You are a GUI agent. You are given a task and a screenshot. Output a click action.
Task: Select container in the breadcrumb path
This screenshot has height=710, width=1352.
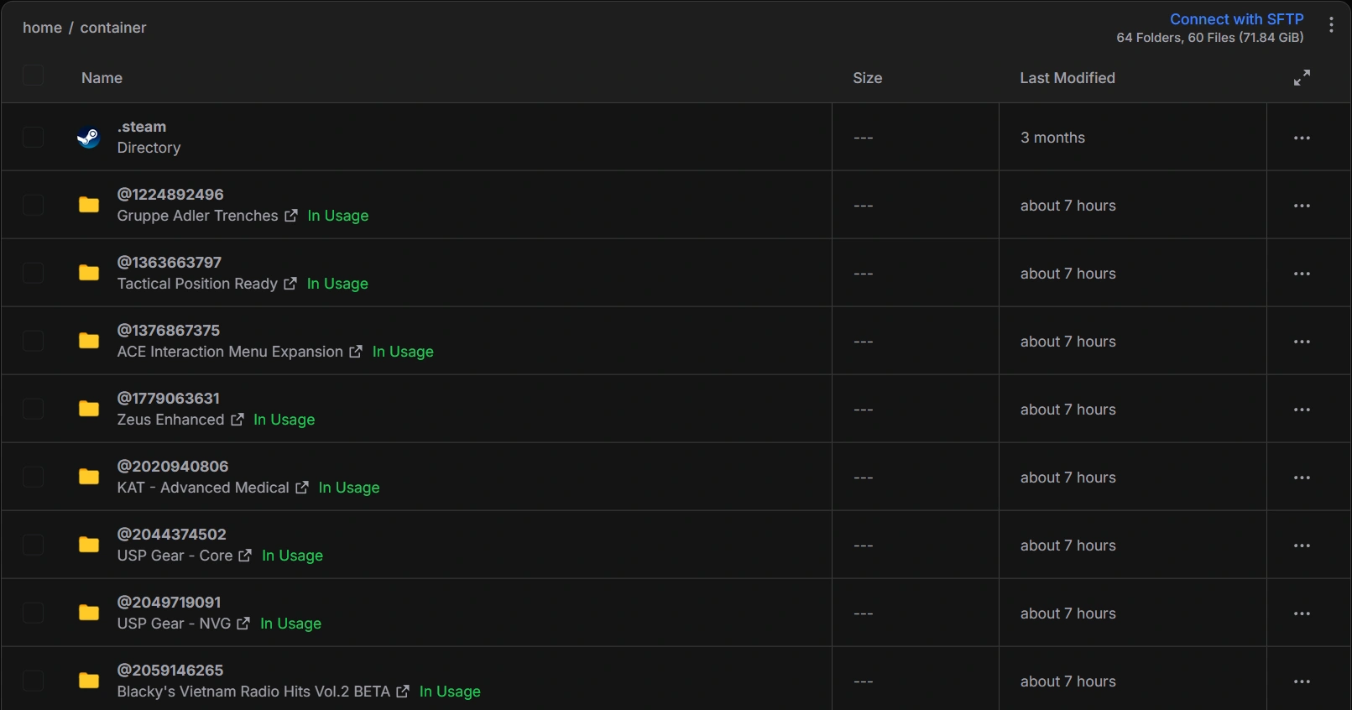click(x=113, y=28)
